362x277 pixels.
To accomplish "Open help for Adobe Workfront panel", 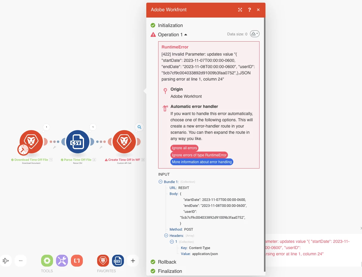I will [250, 10].
